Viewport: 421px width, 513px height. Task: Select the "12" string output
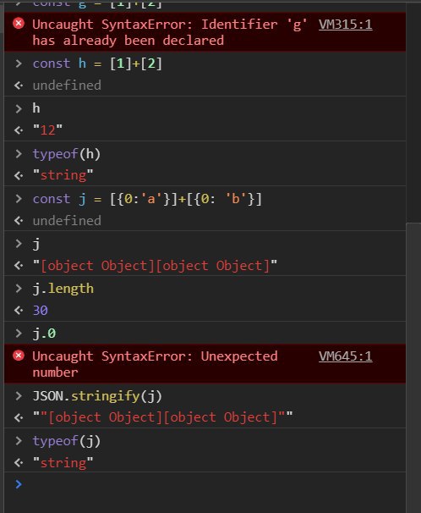coord(47,130)
